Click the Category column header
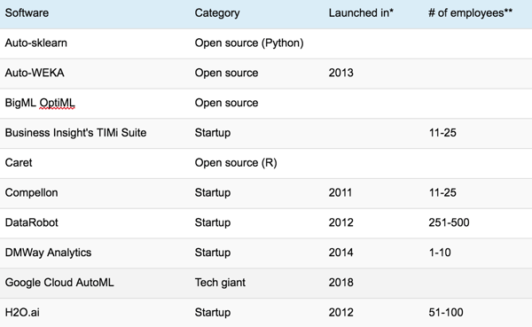The width and height of the screenshot is (532, 327). coord(217,13)
